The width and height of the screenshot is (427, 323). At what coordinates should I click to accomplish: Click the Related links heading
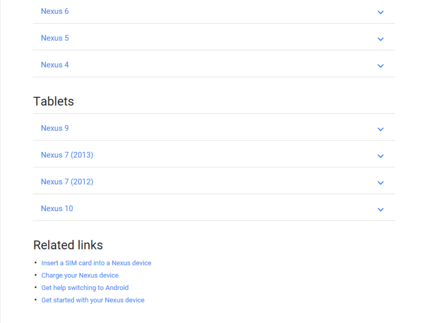tap(68, 245)
